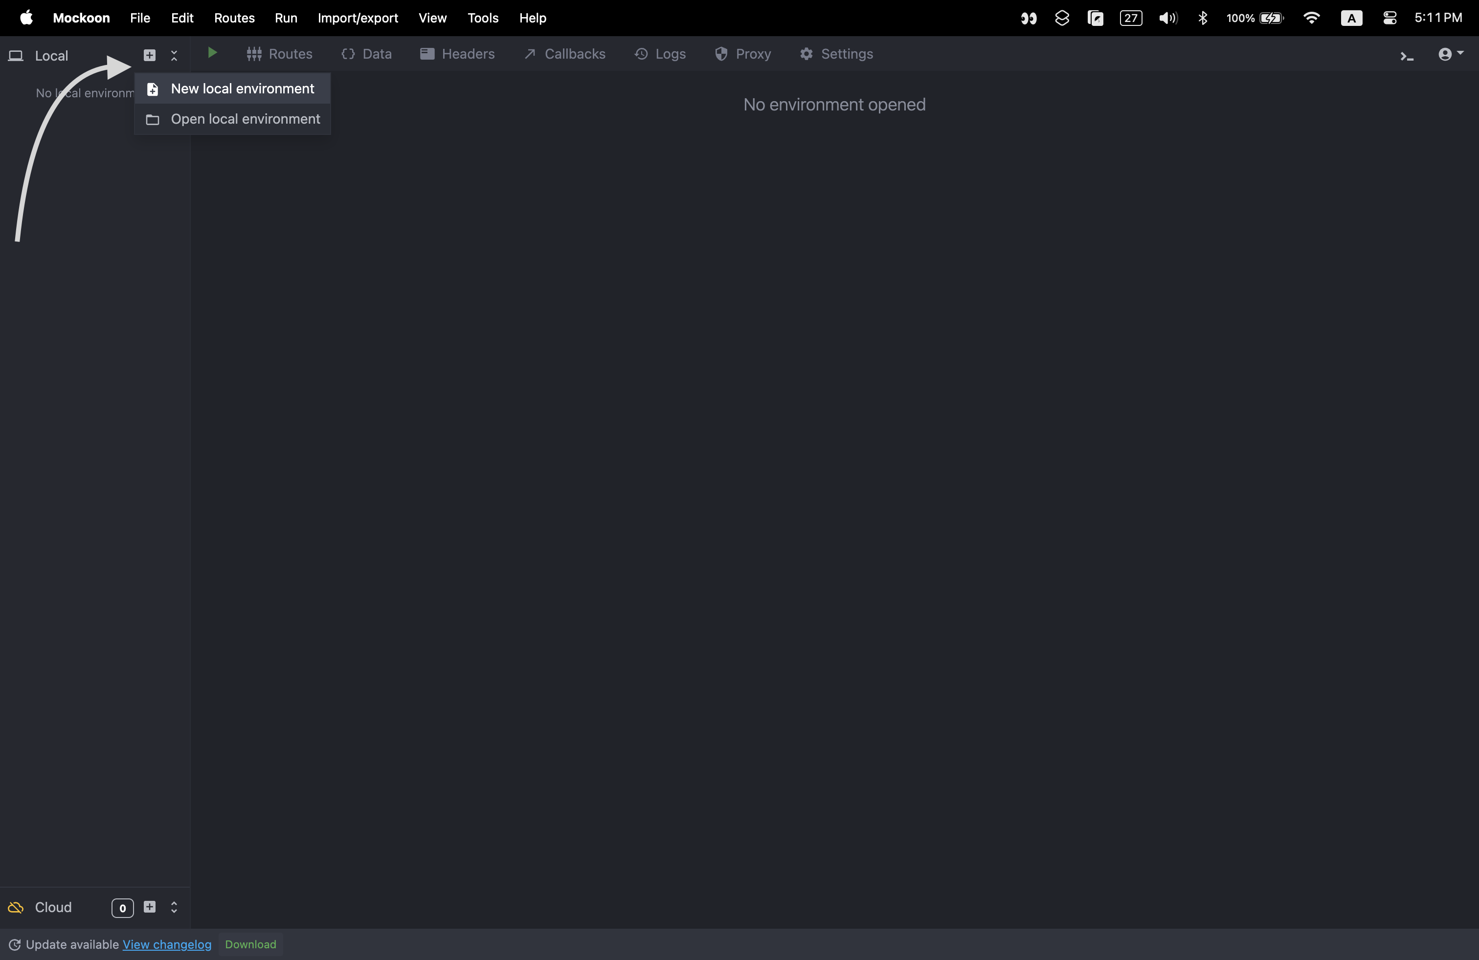Open the command palette terminal icon
The image size is (1479, 960).
click(1407, 57)
